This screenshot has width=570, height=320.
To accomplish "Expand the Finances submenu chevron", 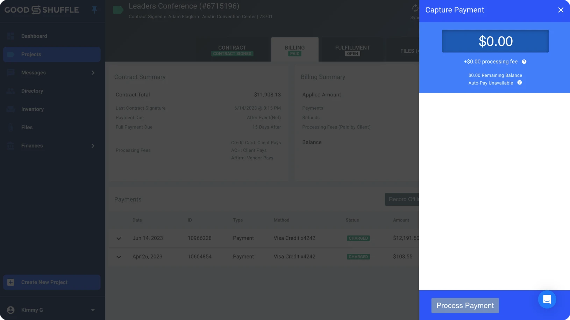I will pyautogui.click(x=93, y=146).
